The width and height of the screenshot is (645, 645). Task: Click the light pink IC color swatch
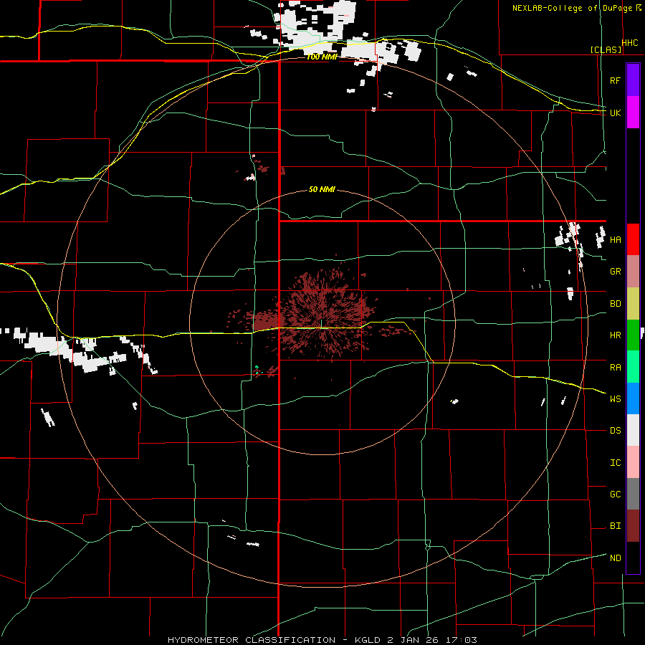(633, 462)
